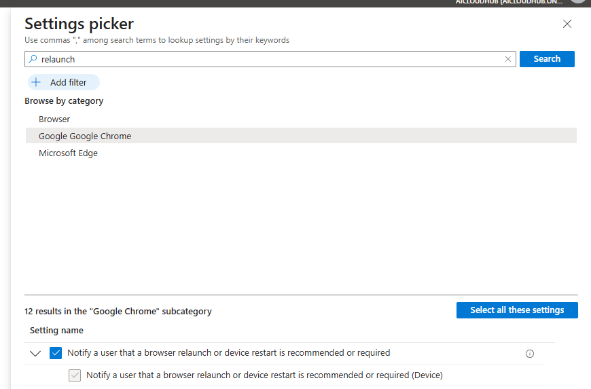Clear the 'relaunch' search text
Screen dimensions: 591x389
point(508,59)
